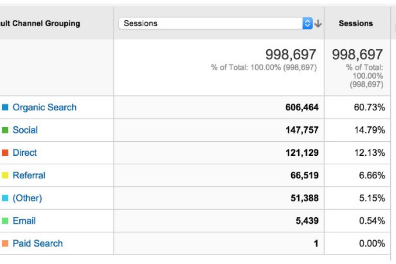Viewport: 396px width, 264px height.
Task: Click the cyan (Other) color swatch
Action: pyautogui.click(x=5, y=198)
